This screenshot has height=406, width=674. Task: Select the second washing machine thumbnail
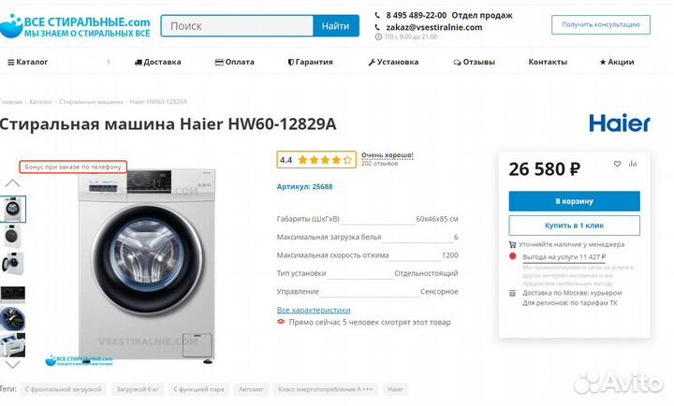point(13,236)
